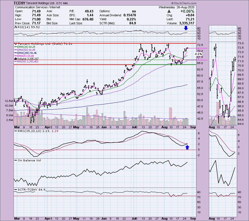Click the P/E value 49.43
Viewport: 249px width, 221px height.
[x=89, y=11]
